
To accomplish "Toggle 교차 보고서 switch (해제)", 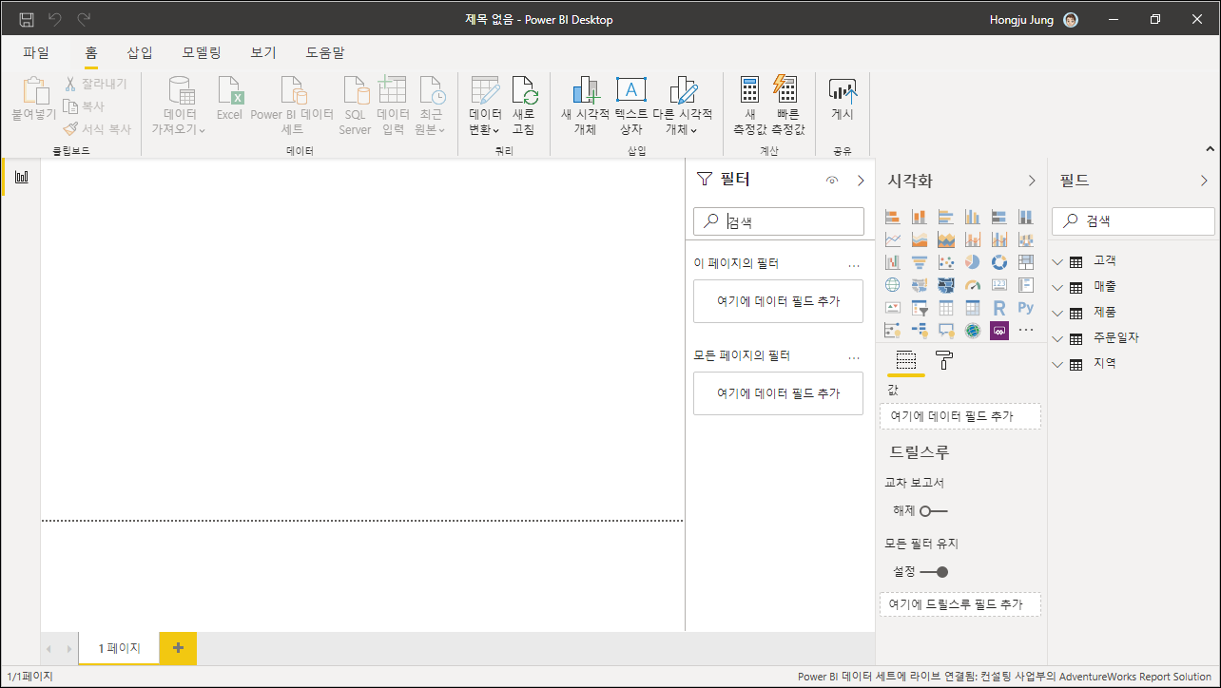I will coord(934,510).
